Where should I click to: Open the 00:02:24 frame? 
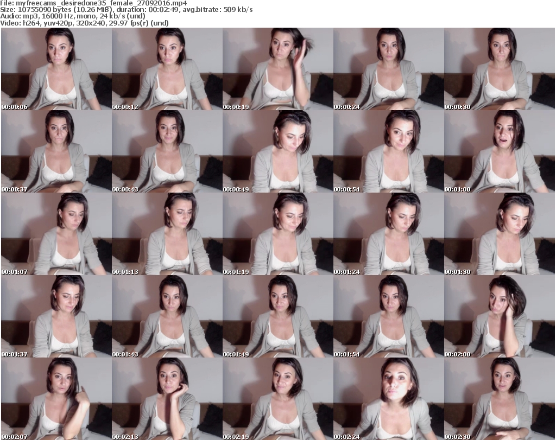(388, 399)
